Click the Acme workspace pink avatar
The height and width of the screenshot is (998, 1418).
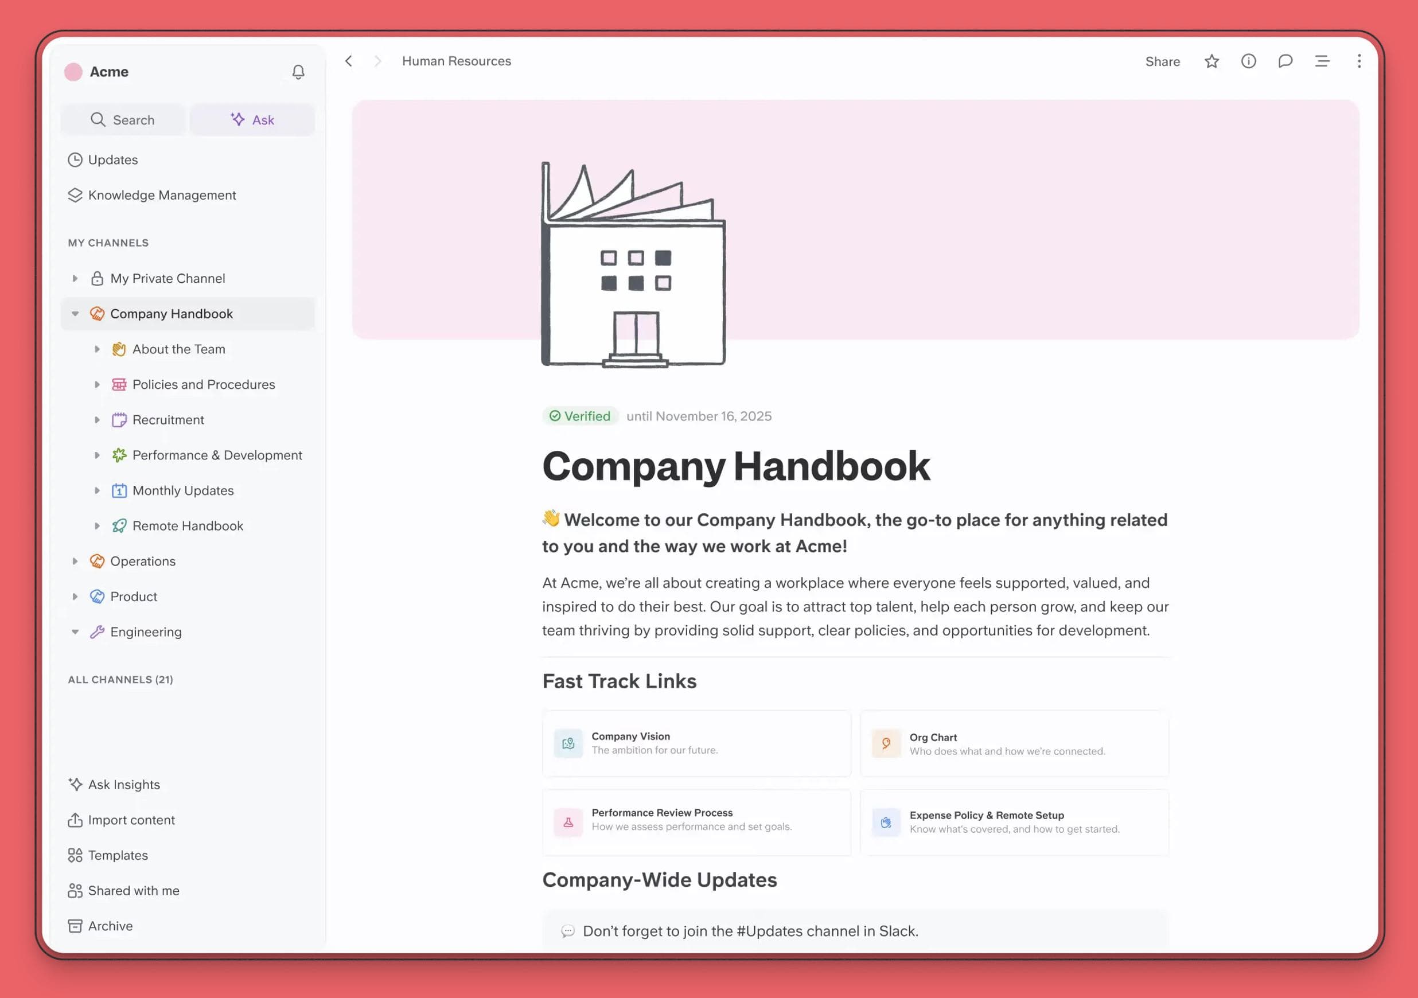coord(73,72)
